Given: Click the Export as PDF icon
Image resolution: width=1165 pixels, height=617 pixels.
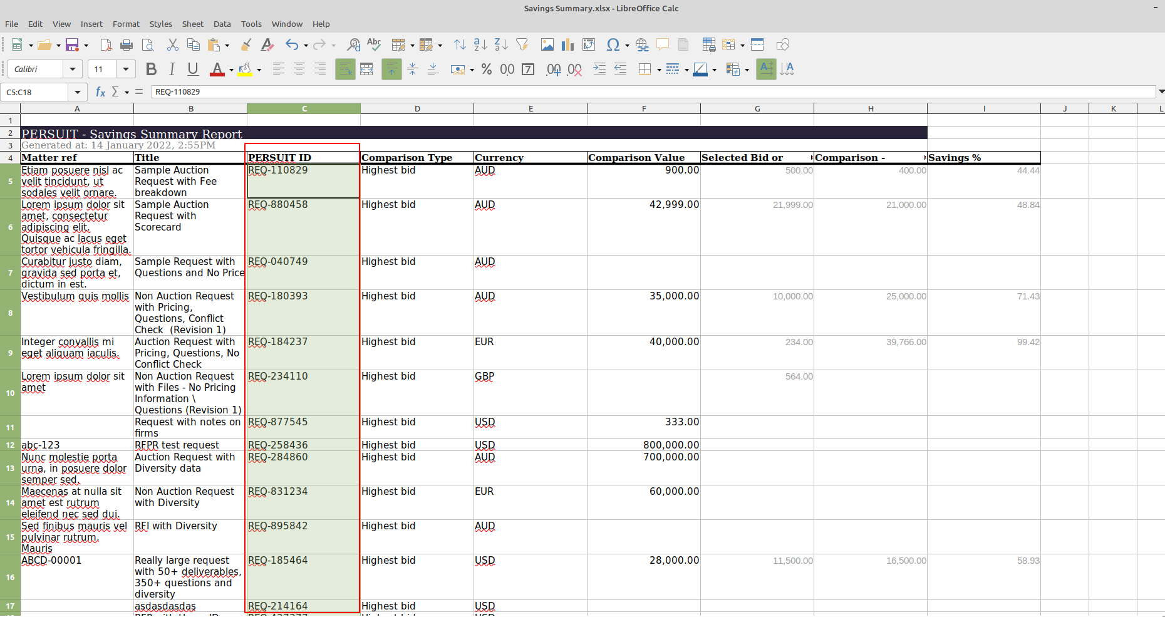Looking at the screenshot, I should (106, 45).
